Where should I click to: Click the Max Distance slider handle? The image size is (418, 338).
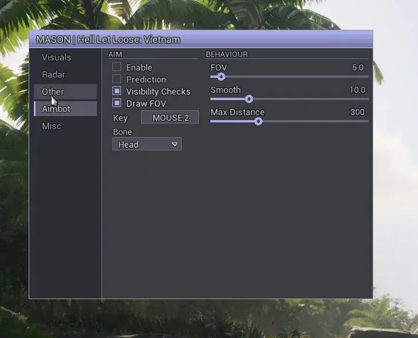coord(258,121)
